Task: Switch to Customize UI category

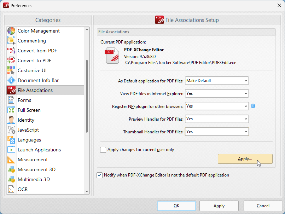Action: (x=46, y=70)
